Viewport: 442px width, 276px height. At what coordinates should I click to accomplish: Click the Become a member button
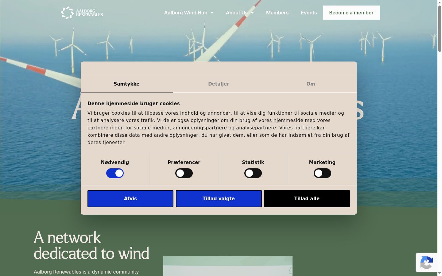351,13
